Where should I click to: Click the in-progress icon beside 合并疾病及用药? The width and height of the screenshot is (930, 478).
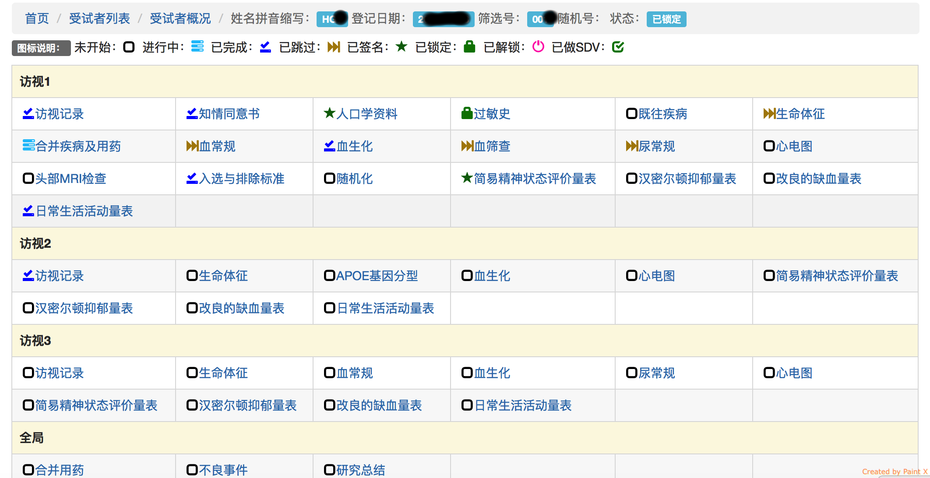coord(28,145)
